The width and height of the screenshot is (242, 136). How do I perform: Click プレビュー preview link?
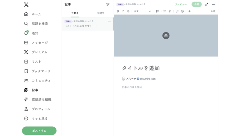pyautogui.click(x=181, y=4)
